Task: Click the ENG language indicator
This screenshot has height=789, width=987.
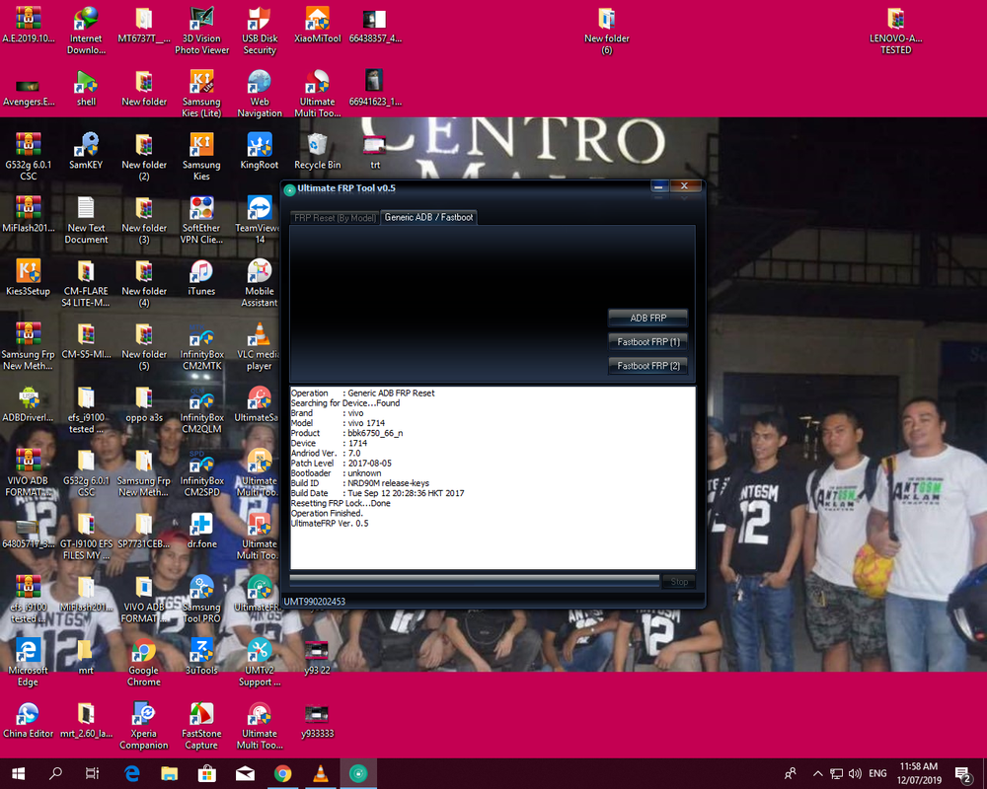Action: tap(877, 773)
